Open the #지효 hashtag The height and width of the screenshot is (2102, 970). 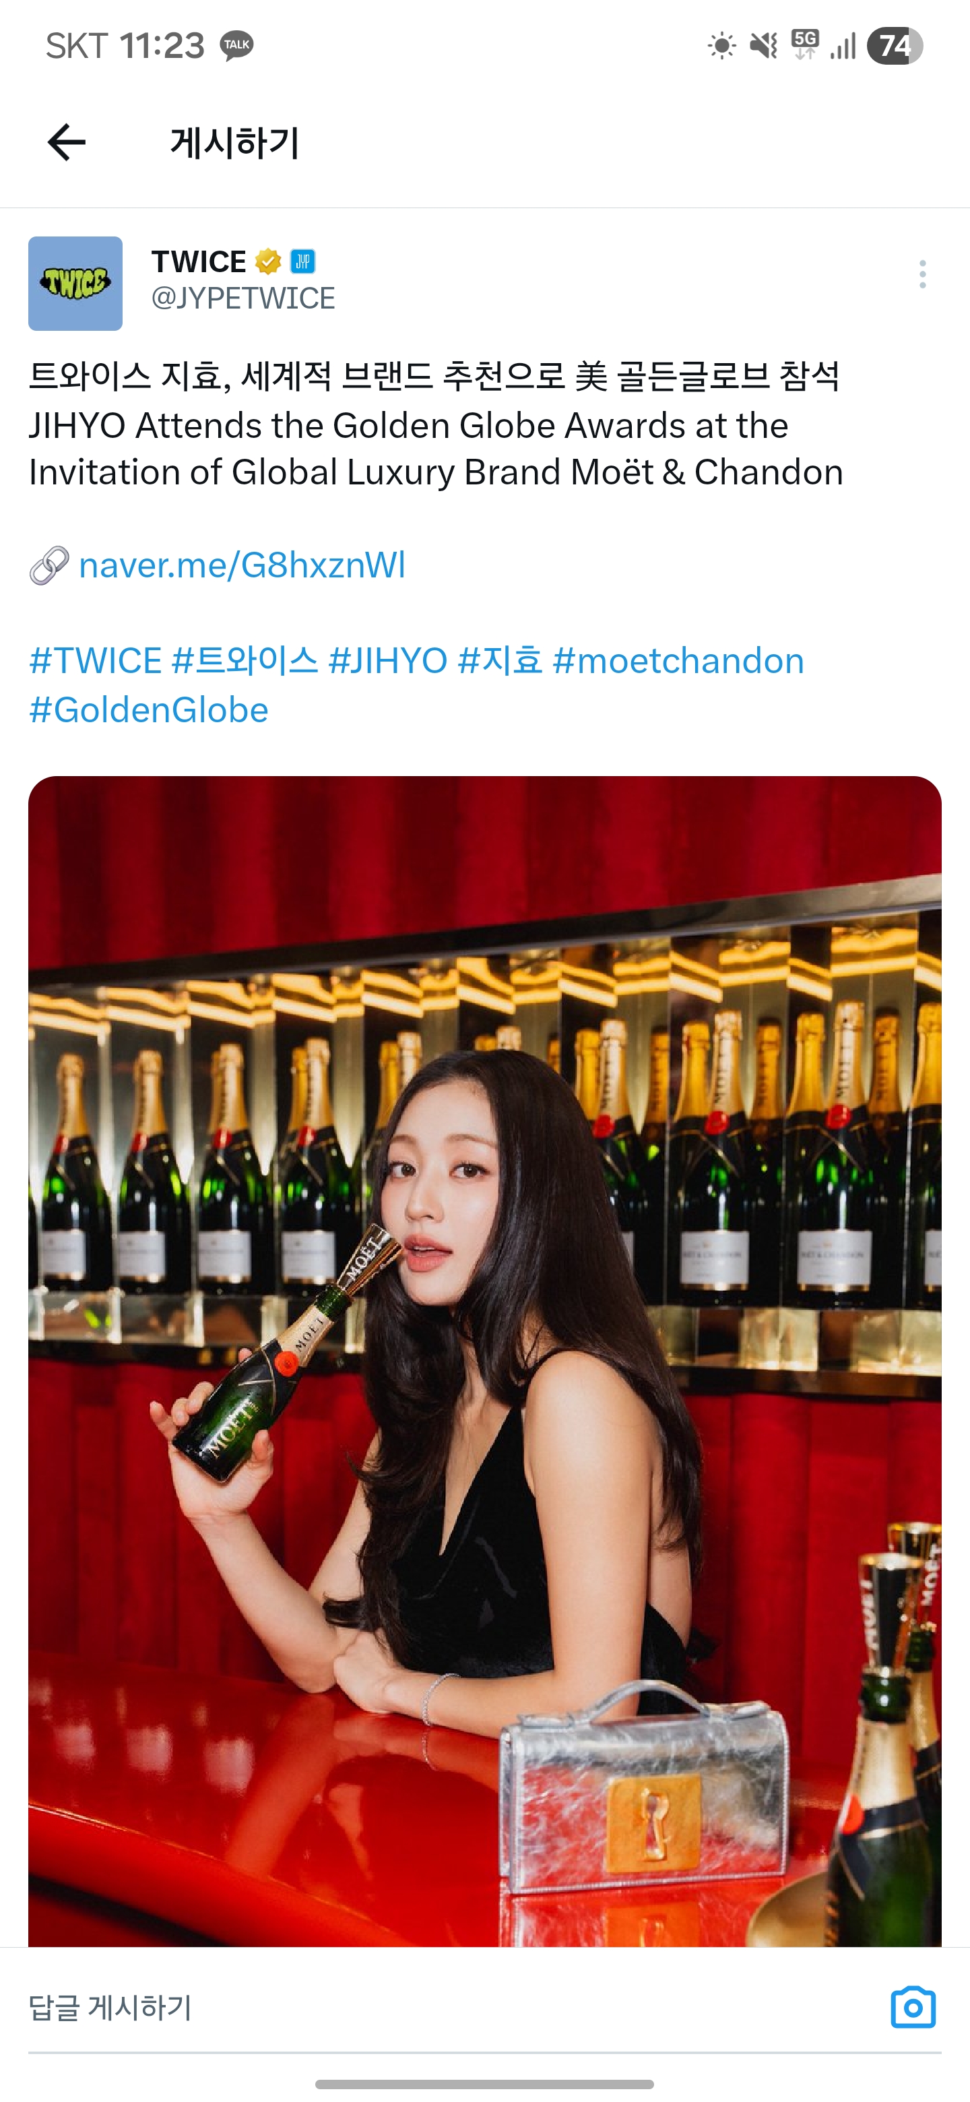[500, 661]
